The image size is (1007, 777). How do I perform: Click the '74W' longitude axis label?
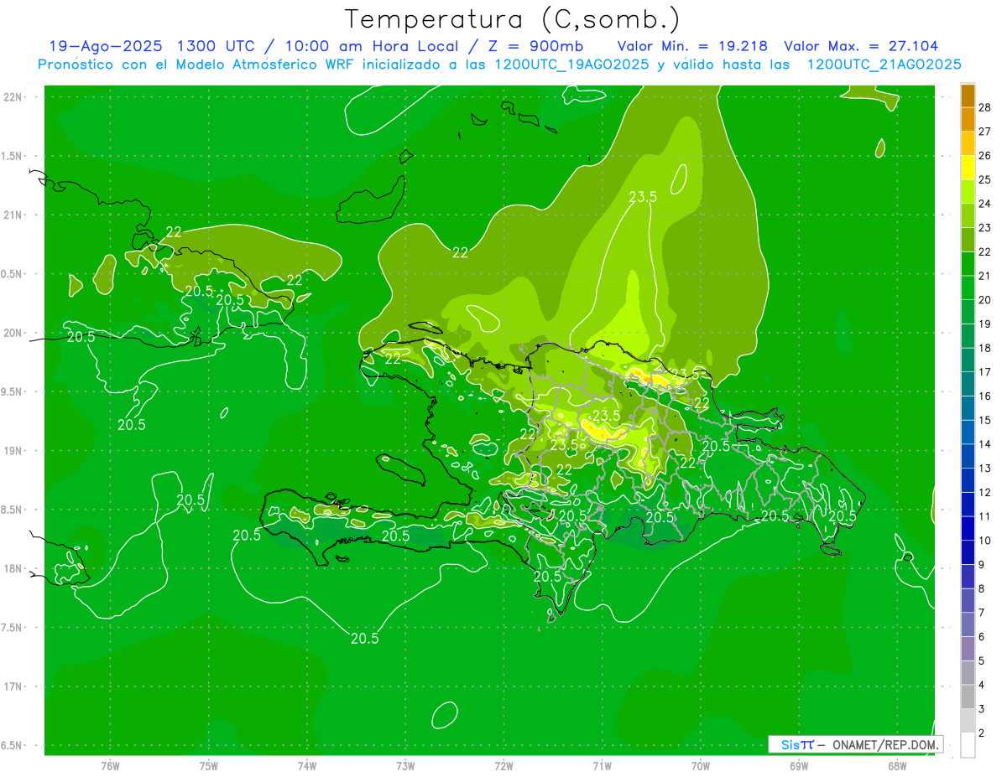pos(306,766)
